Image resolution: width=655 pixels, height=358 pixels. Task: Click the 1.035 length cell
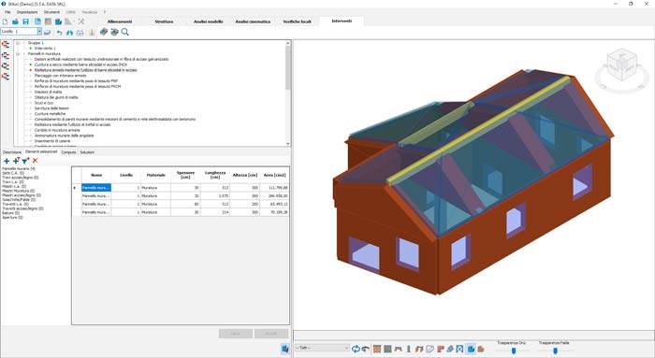point(215,195)
